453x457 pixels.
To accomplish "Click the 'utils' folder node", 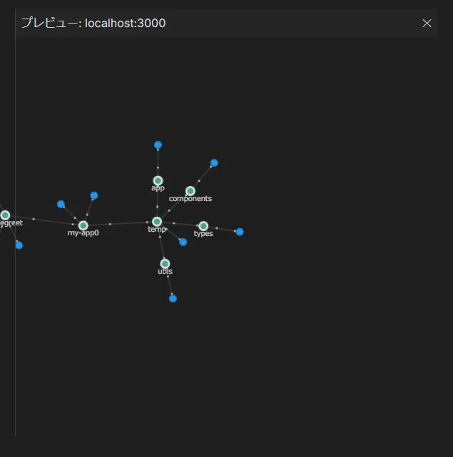I will coord(165,264).
